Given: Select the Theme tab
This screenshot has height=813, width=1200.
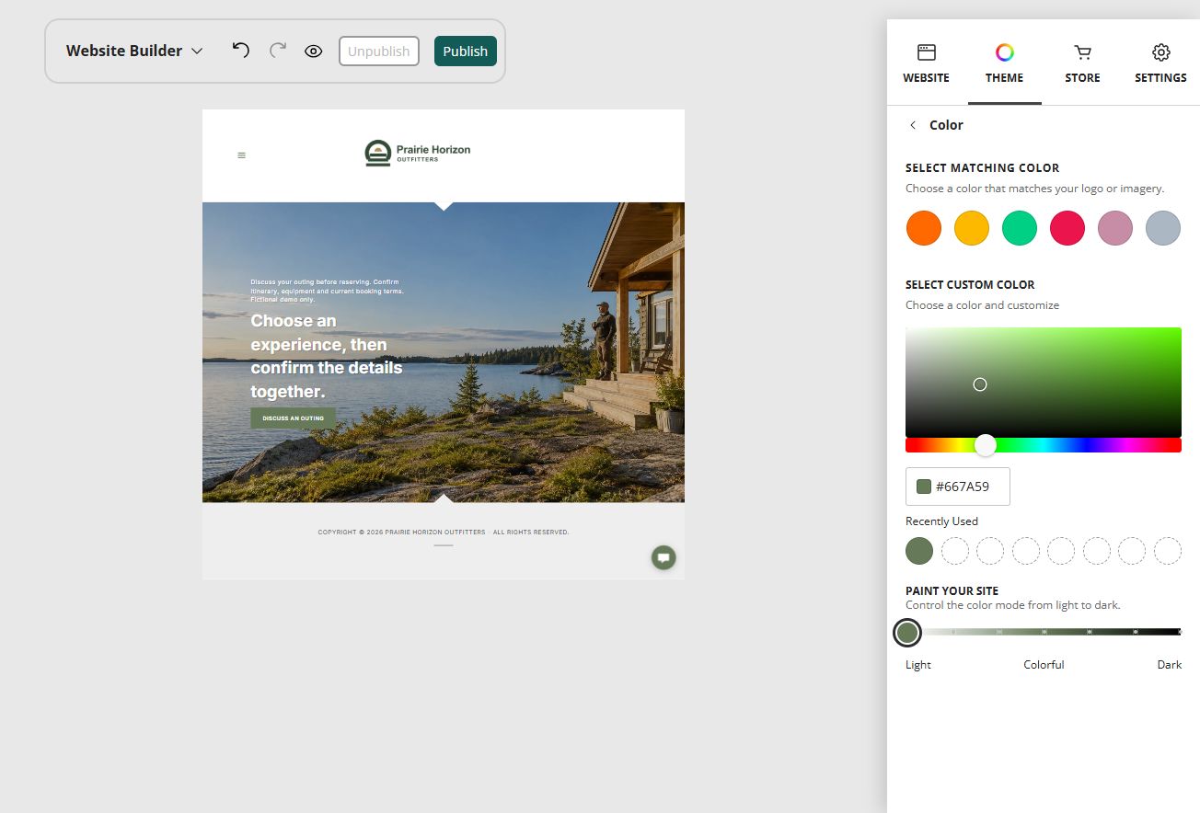Looking at the screenshot, I should [1005, 63].
